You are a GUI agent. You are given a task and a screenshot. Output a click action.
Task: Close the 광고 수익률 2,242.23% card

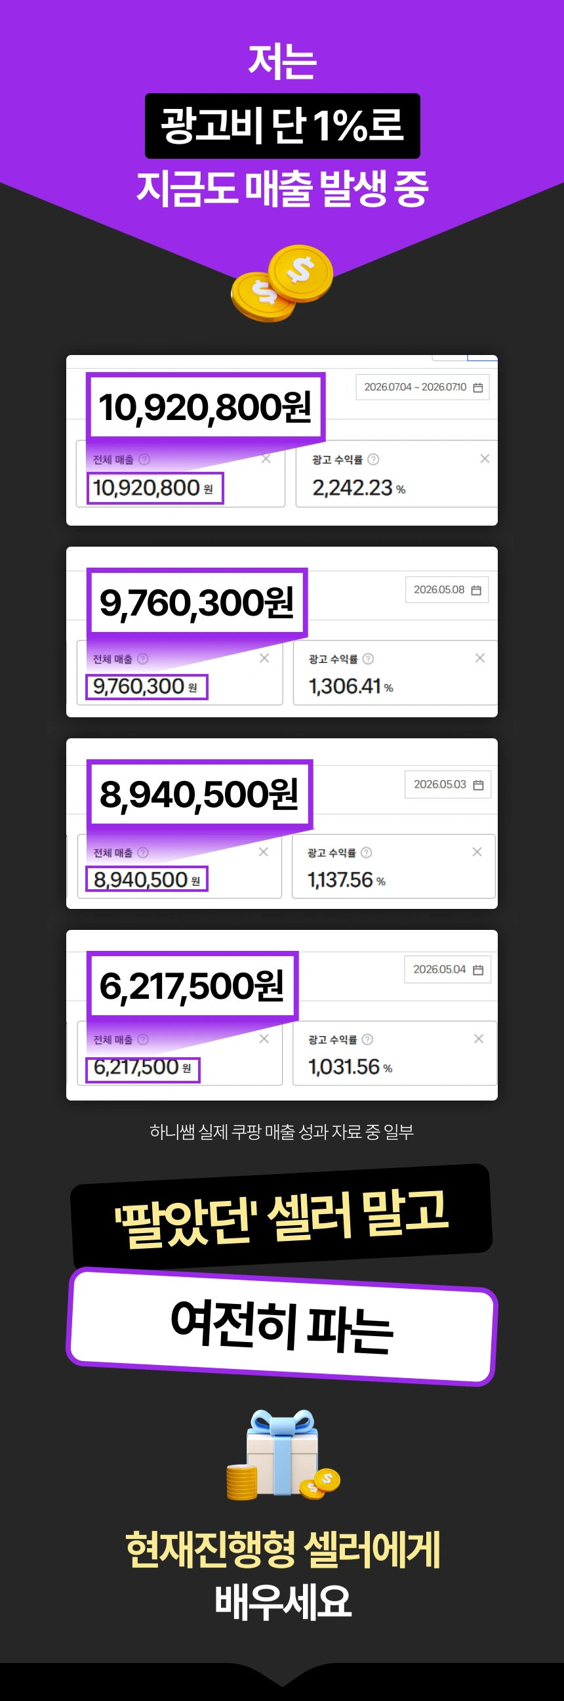(x=485, y=458)
